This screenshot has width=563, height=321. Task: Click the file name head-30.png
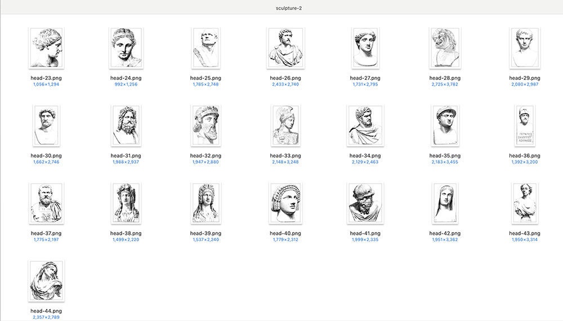pos(46,155)
